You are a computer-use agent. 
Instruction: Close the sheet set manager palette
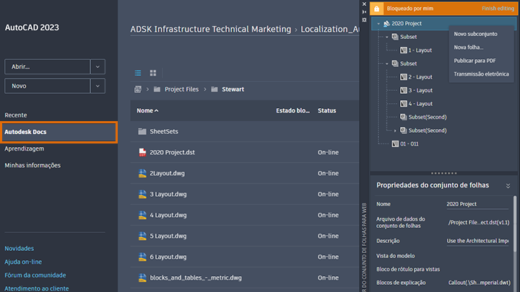click(x=363, y=3)
